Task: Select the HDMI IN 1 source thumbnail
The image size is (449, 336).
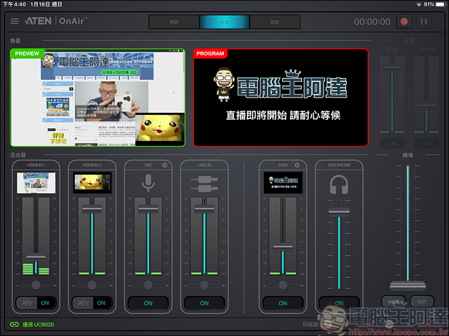Action: click(x=36, y=183)
